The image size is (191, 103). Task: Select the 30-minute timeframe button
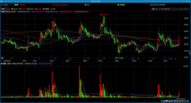tap(184, 9)
